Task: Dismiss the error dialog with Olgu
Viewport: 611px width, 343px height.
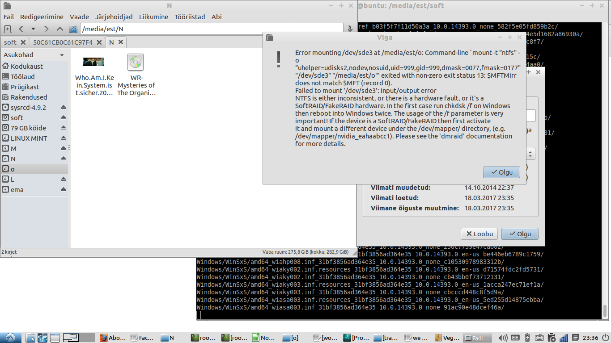Action: click(501, 172)
